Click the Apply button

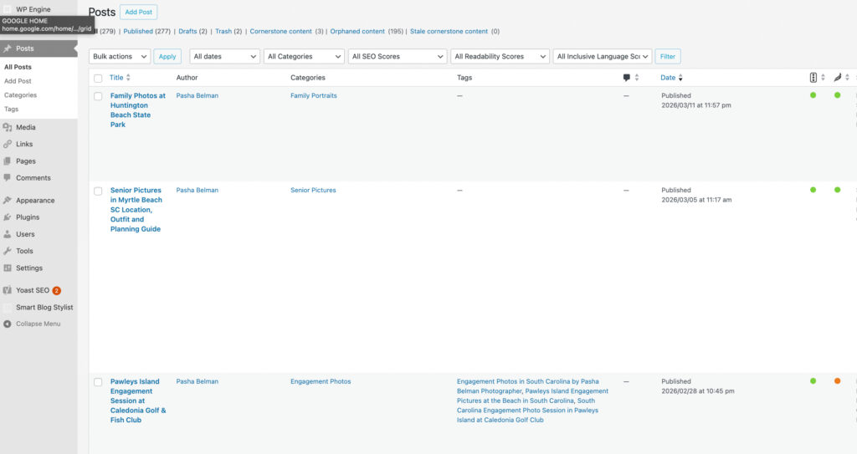pyautogui.click(x=167, y=56)
